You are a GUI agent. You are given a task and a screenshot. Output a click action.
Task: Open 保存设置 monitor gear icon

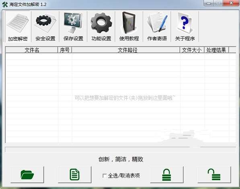(73, 26)
